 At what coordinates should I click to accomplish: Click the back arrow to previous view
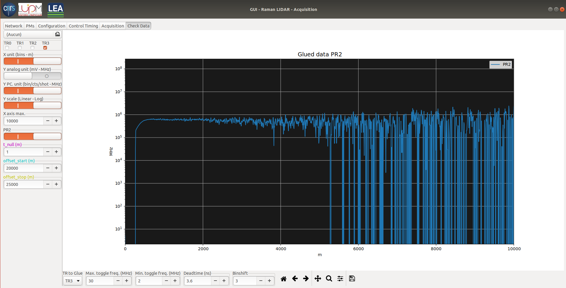point(295,279)
